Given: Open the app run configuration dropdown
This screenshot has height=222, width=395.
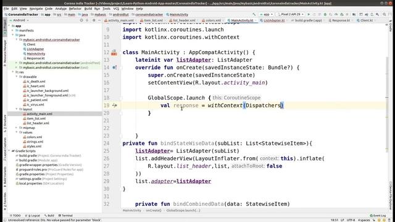Looking at the screenshot, I should [x=266, y=14].
